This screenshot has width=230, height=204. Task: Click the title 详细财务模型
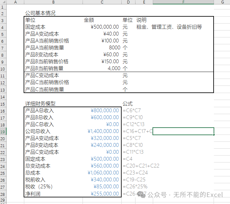(40, 104)
